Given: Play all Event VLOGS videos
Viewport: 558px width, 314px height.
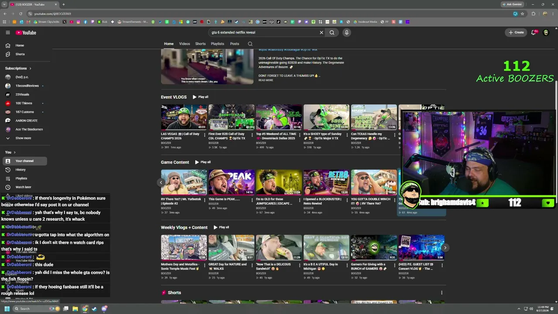Looking at the screenshot, I should pos(201,97).
